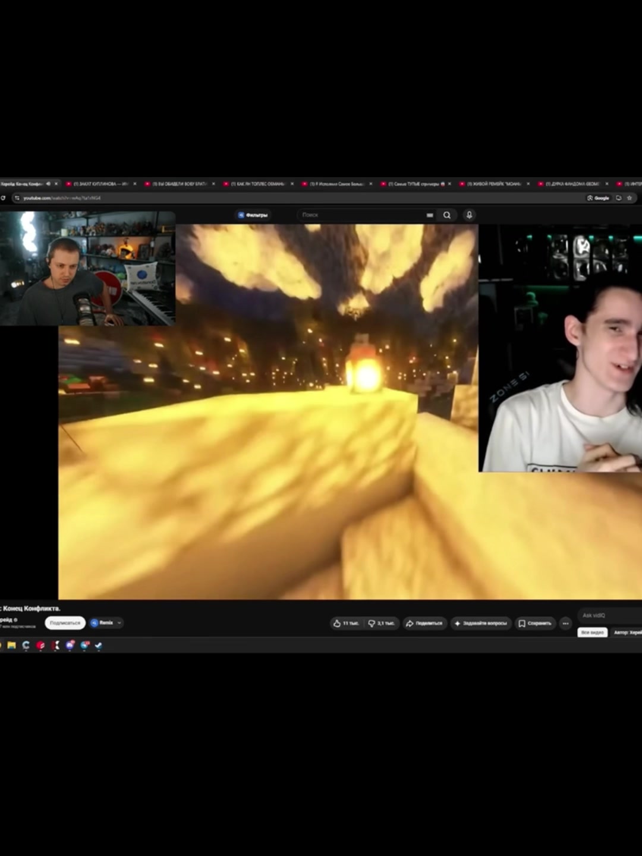
Task: Click the Фильтры button above the video
Action: tap(253, 215)
